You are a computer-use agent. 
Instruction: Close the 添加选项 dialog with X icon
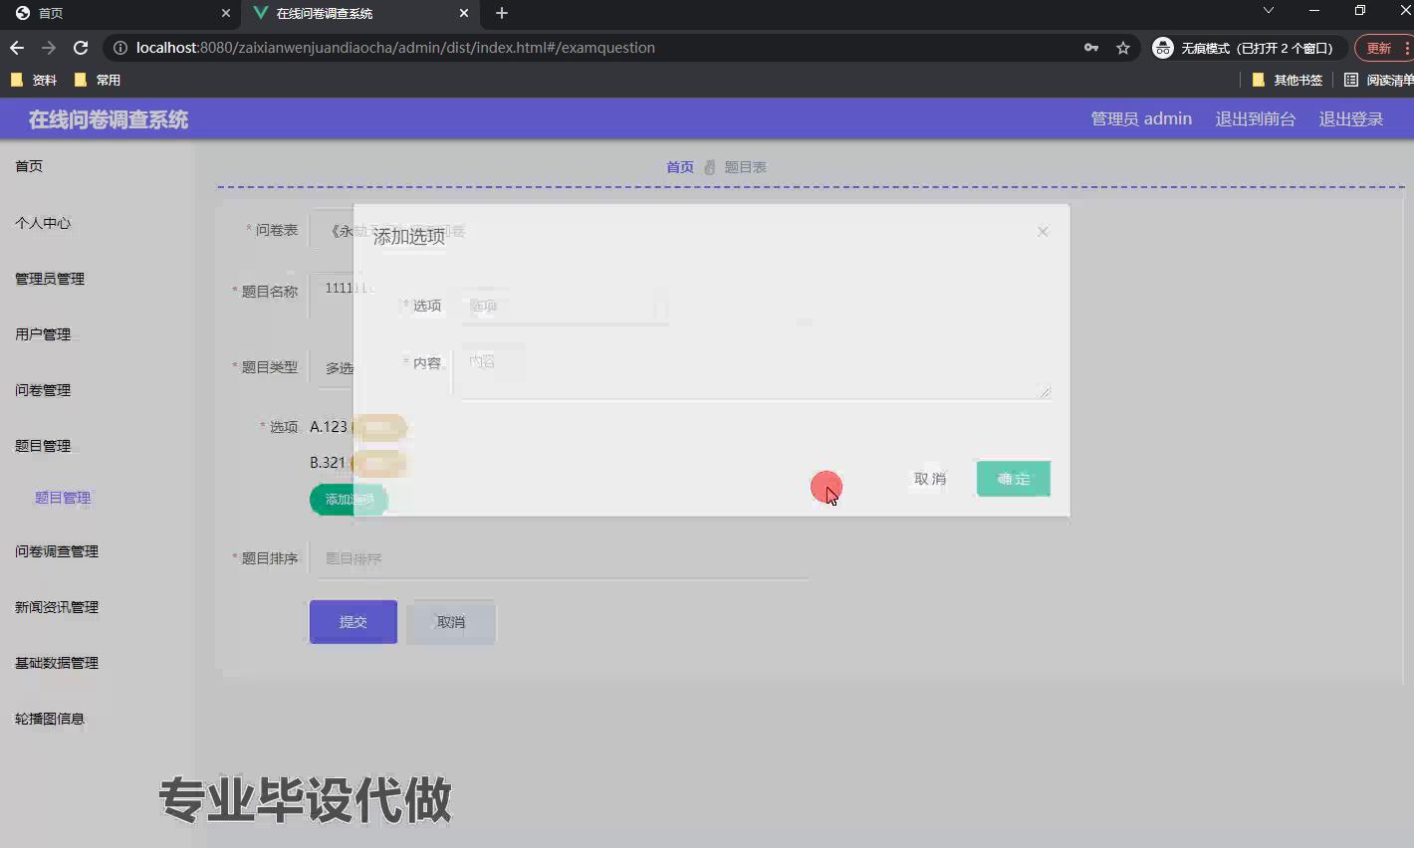click(x=1043, y=232)
